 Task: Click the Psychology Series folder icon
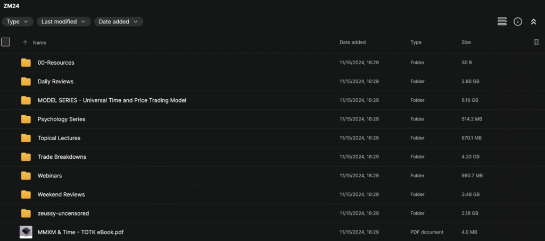tap(26, 119)
